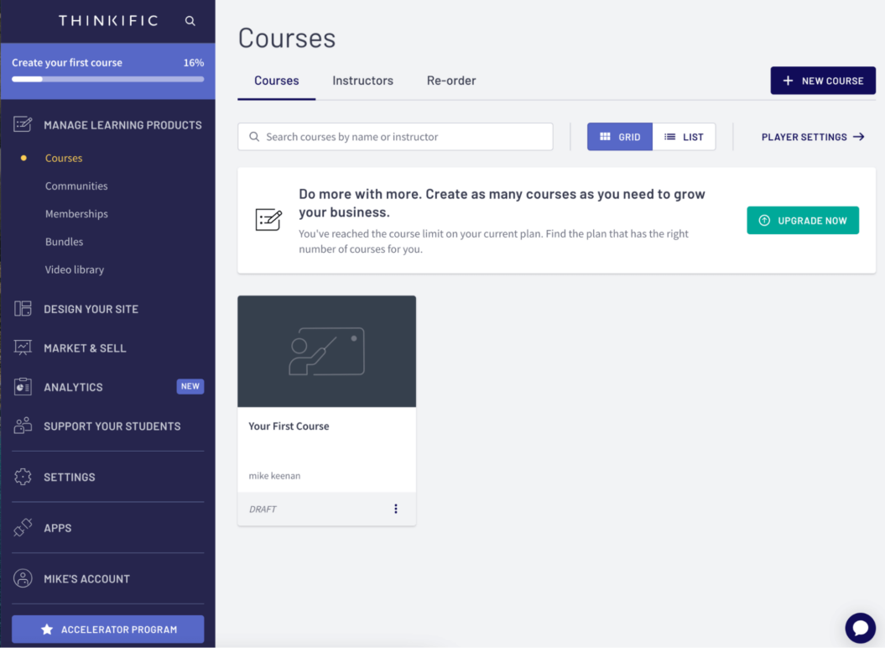The height and width of the screenshot is (648, 885).
Task: Click the Courses page heading
Action: coord(287,38)
